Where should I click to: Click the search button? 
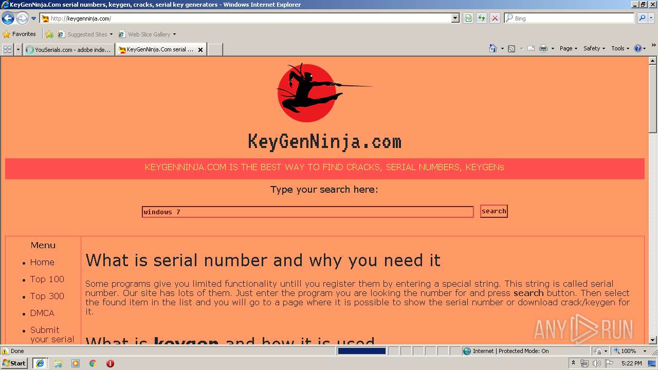coord(493,211)
